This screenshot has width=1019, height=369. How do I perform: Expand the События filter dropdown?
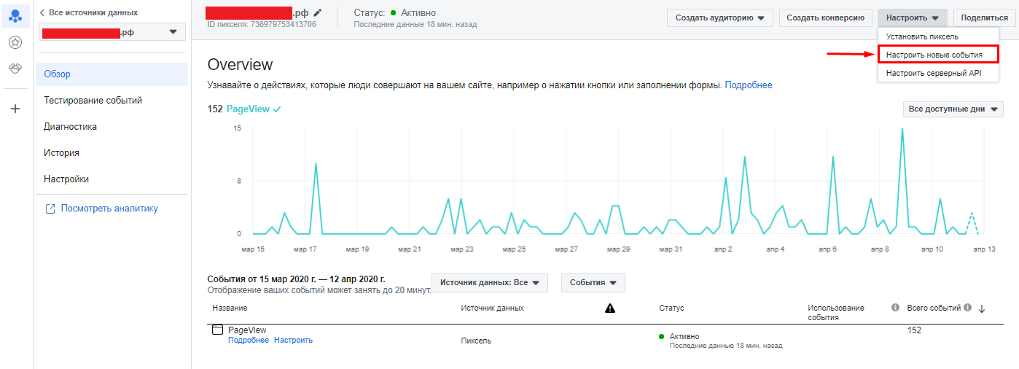pos(593,283)
